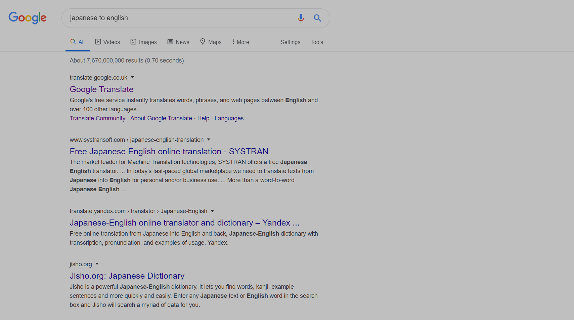Expand dropdown arrow beside jisho.org
574x320 pixels.
coord(97,264)
